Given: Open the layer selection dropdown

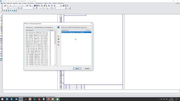Looking at the screenshot, I should (33, 8).
